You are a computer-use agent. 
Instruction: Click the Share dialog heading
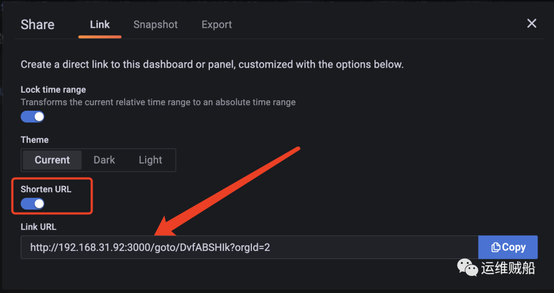[x=37, y=25]
